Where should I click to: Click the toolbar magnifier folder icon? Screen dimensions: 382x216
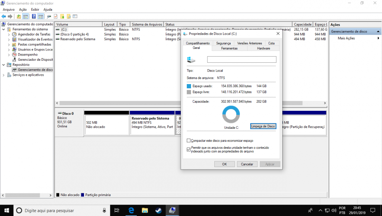click(69, 16)
